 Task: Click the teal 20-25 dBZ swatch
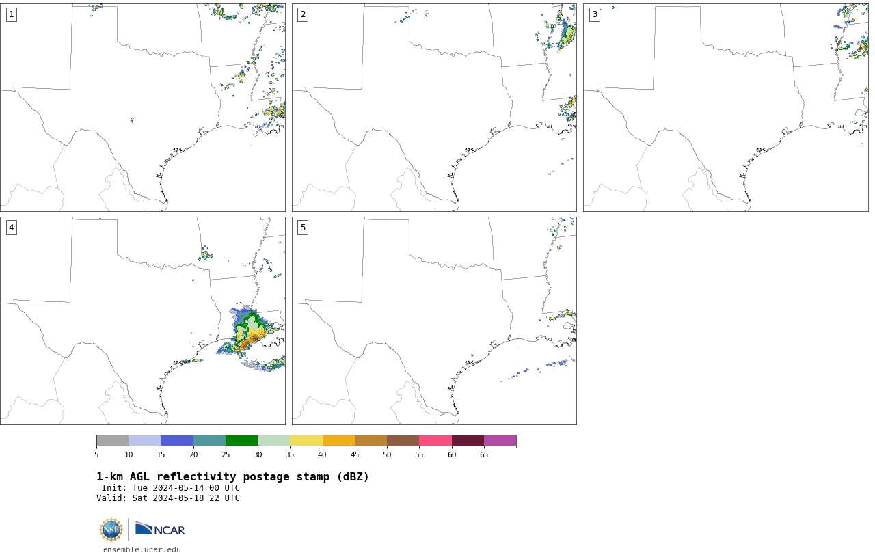pos(209,440)
